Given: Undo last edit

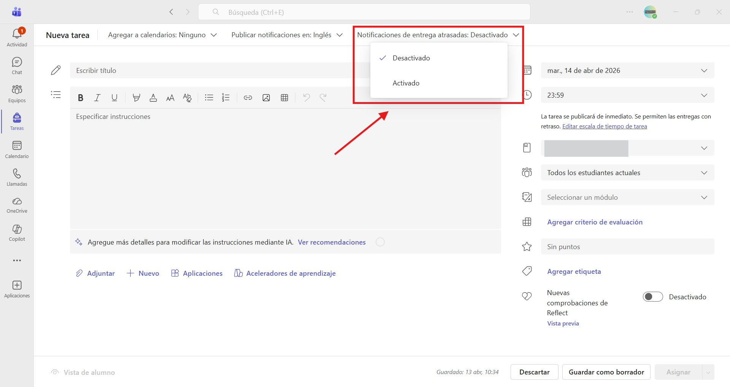Looking at the screenshot, I should click(x=306, y=98).
